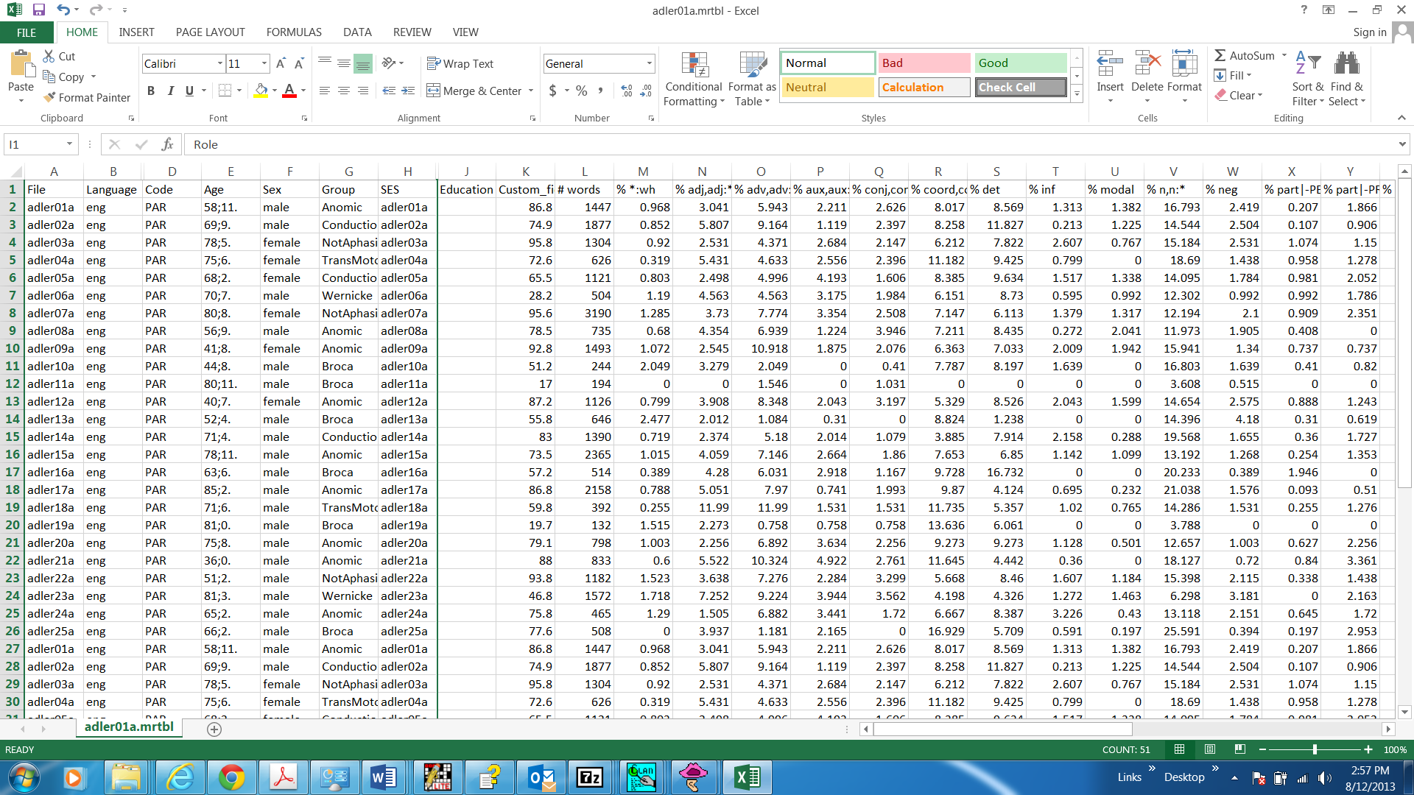Screen dimensions: 1414x795
Task: Add a new sheet with plus icon
Action: tap(214, 729)
